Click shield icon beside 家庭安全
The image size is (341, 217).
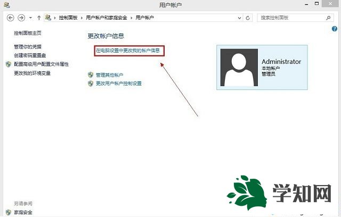tap(9, 212)
